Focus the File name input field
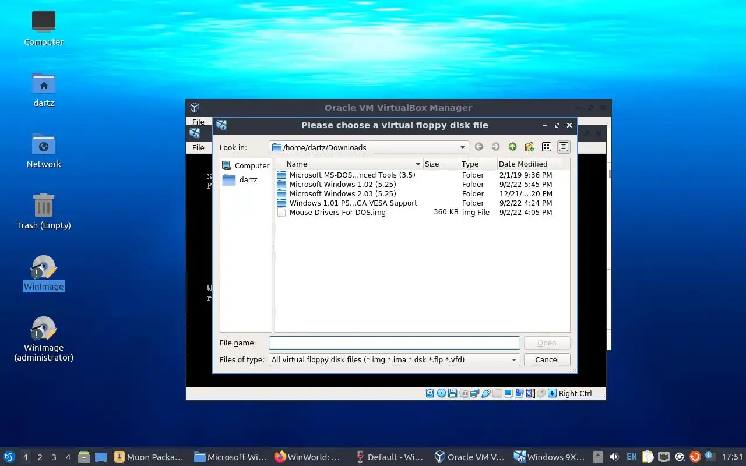Screen dimensions: 746x466 point(394,343)
